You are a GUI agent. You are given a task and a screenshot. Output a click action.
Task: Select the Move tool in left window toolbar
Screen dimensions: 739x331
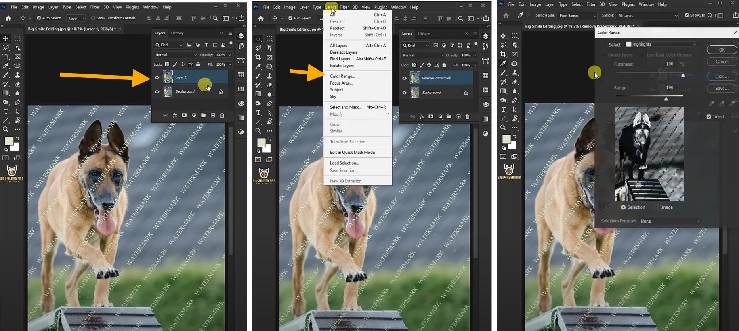6,39
